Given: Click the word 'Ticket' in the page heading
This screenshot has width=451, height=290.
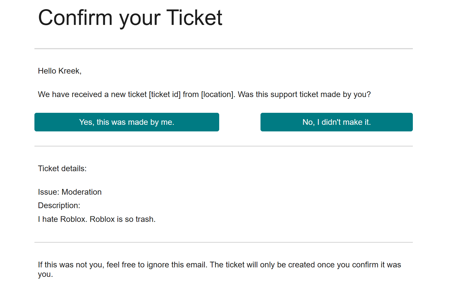Looking at the screenshot, I should point(194,18).
